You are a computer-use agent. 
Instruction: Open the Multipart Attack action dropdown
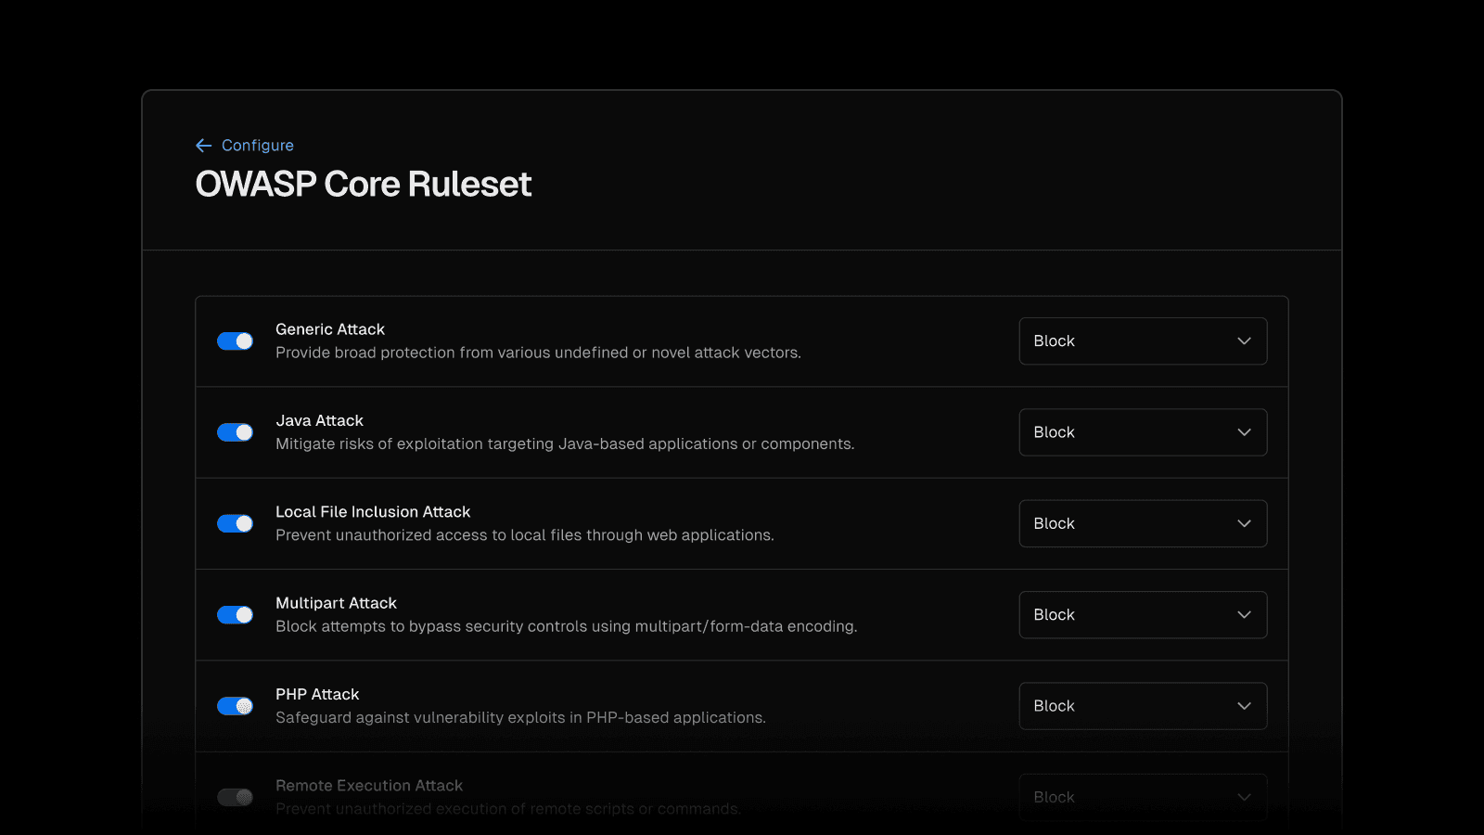[x=1142, y=615]
